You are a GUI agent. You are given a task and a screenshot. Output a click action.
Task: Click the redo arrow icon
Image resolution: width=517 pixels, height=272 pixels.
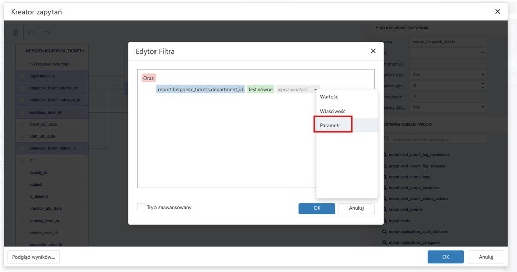(47, 33)
